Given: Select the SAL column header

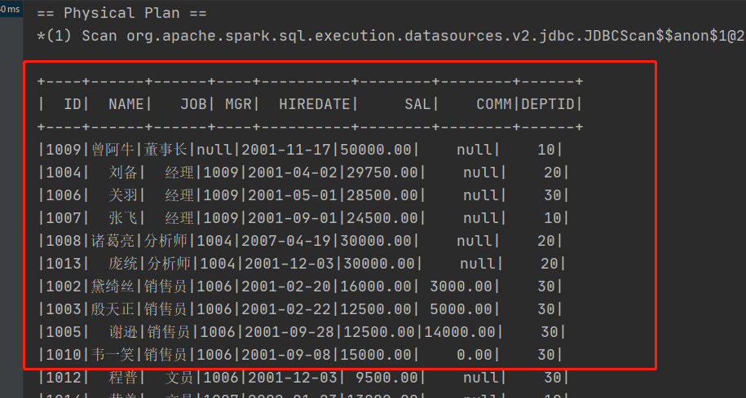Looking at the screenshot, I should (x=417, y=104).
